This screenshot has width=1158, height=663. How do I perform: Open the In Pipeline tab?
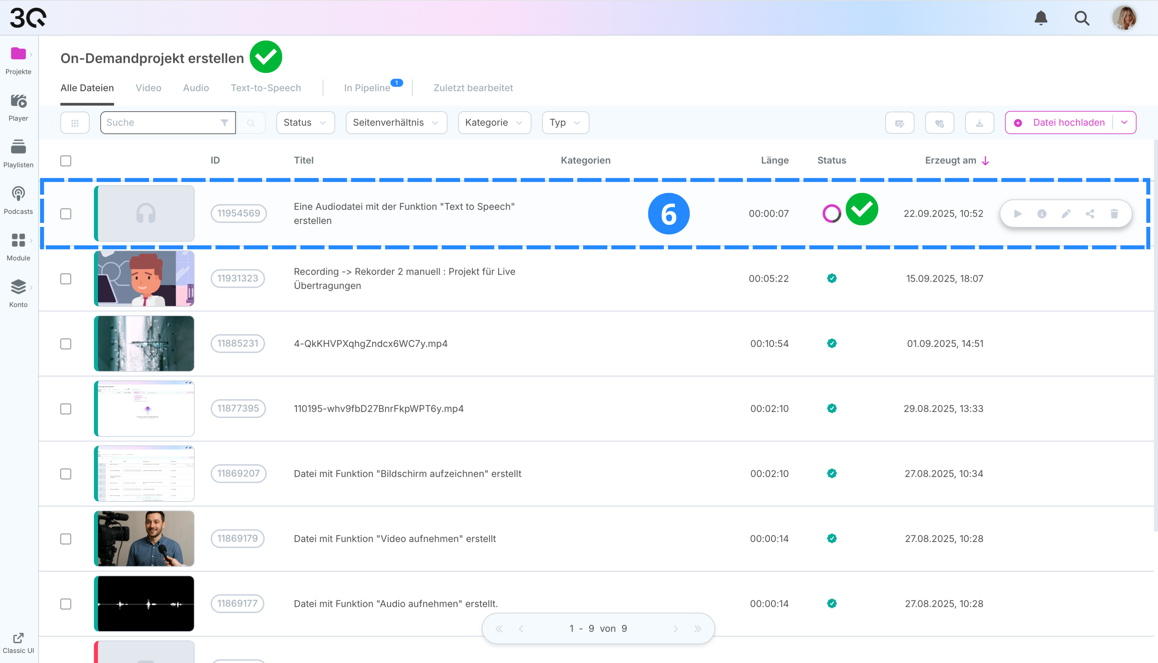click(x=367, y=88)
